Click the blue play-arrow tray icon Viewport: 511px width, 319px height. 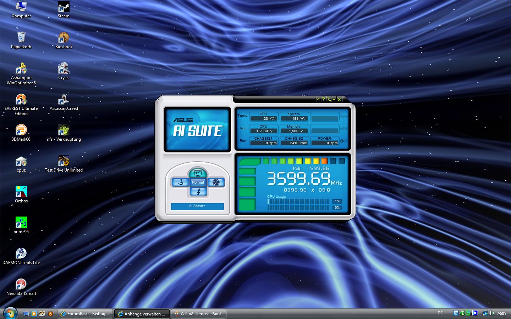point(475,313)
